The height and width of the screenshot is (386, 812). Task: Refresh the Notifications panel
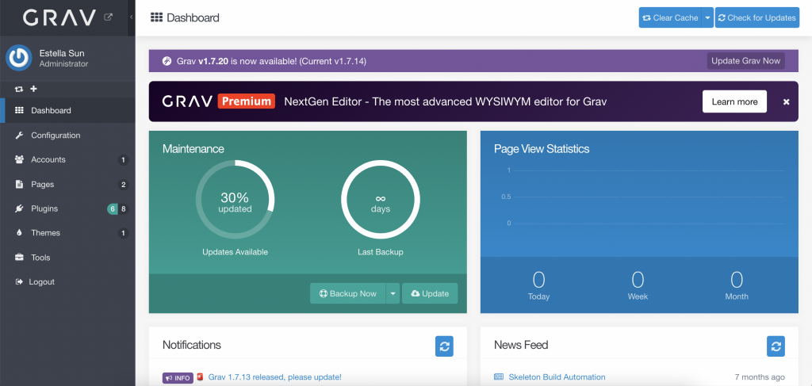444,346
